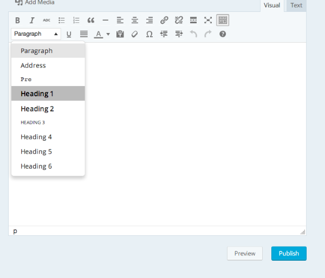
Task: Open text color picker arrow
Action: [108, 34]
